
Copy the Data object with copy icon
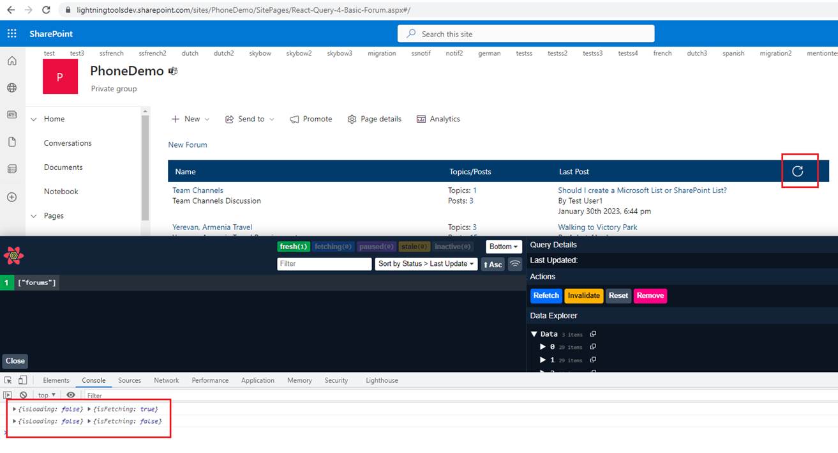point(593,334)
